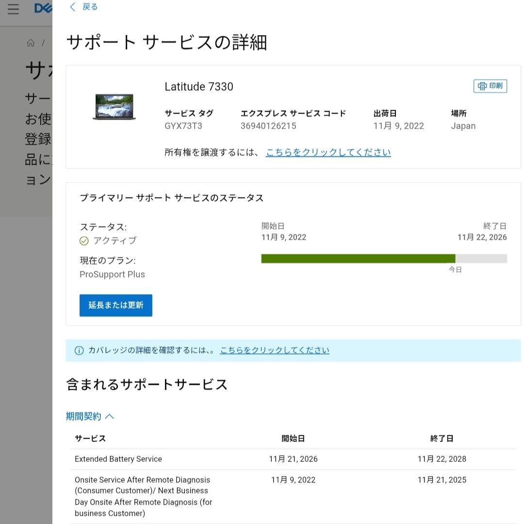Open coverage details via こちらをクリックしてください link
This screenshot has height=524, width=524.
point(274,350)
